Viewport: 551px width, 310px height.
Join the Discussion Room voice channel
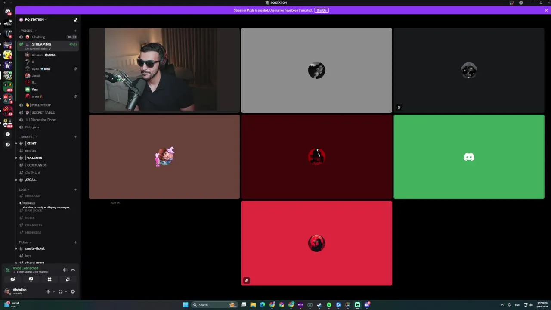point(48,120)
